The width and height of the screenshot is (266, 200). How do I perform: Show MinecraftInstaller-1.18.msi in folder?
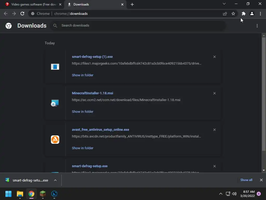(x=83, y=111)
